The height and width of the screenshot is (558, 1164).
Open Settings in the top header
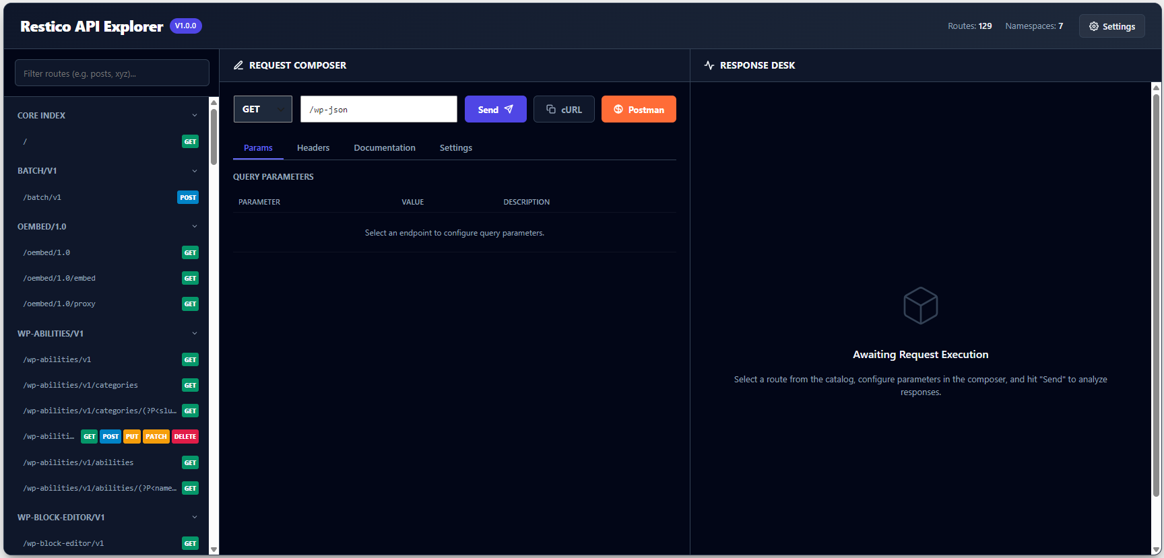1112,26
